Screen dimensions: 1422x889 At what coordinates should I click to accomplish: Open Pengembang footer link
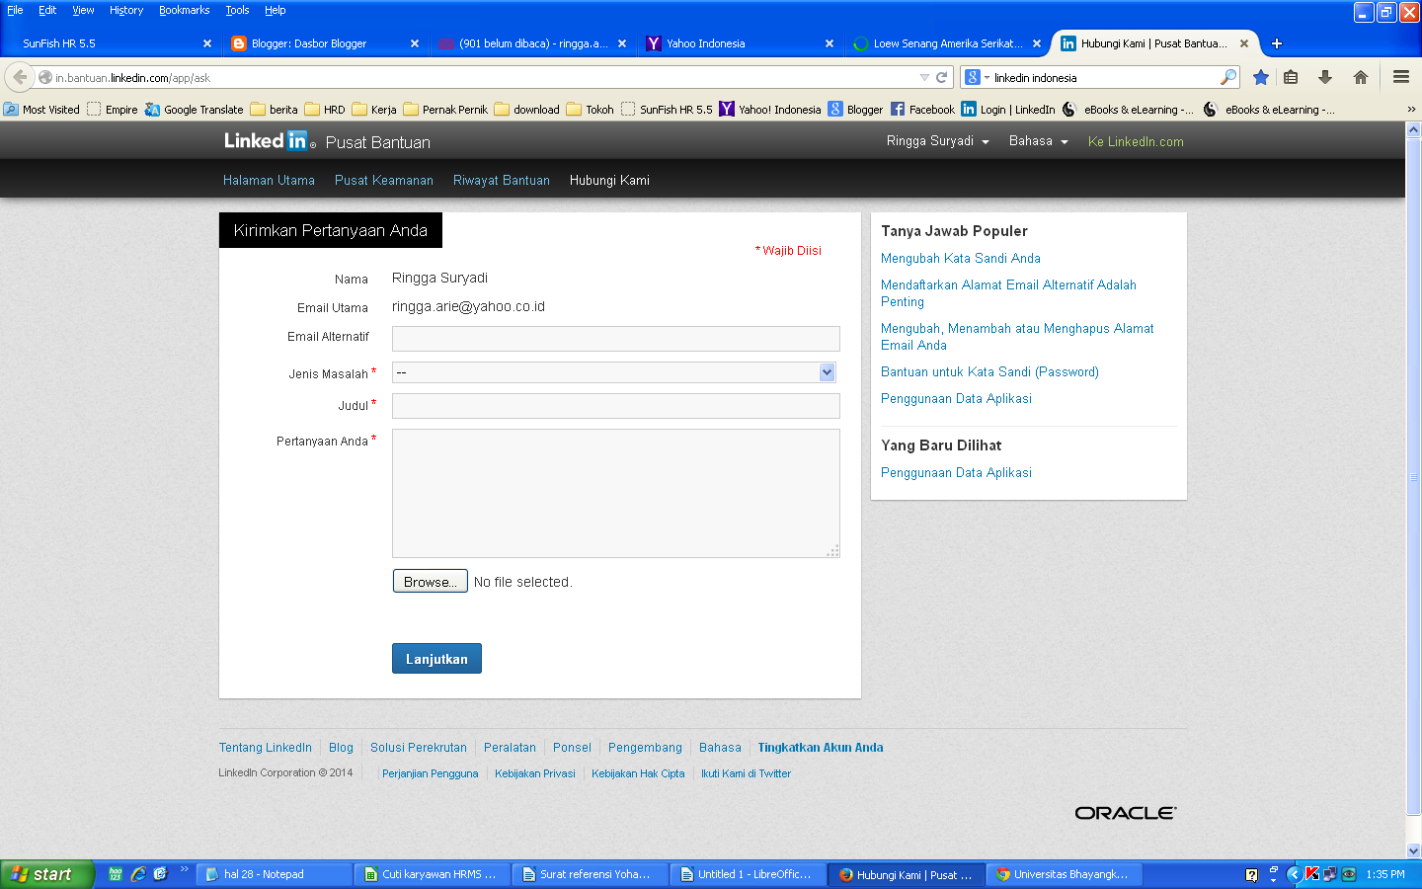[645, 748]
